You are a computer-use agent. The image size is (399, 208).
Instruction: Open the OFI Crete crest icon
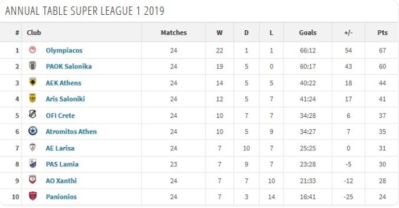click(x=32, y=115)
